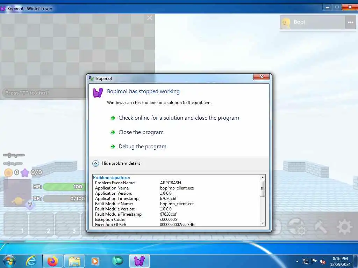The height and width of the screenshot is (268, 358).
Task: Select the Exception Offset label
Action: pyautogui.click(x=110, y=224)
